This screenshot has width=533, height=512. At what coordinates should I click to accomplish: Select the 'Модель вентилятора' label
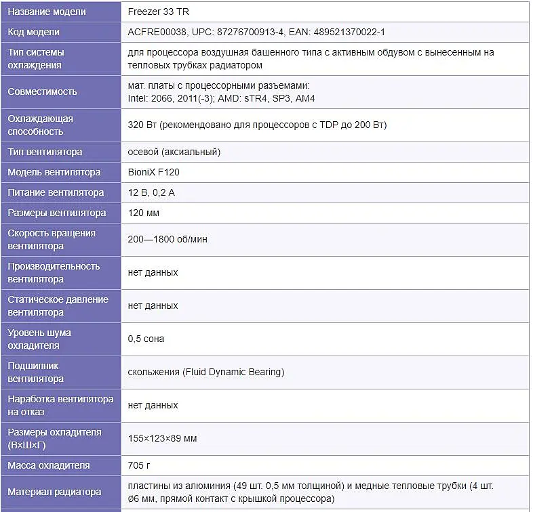54,173
